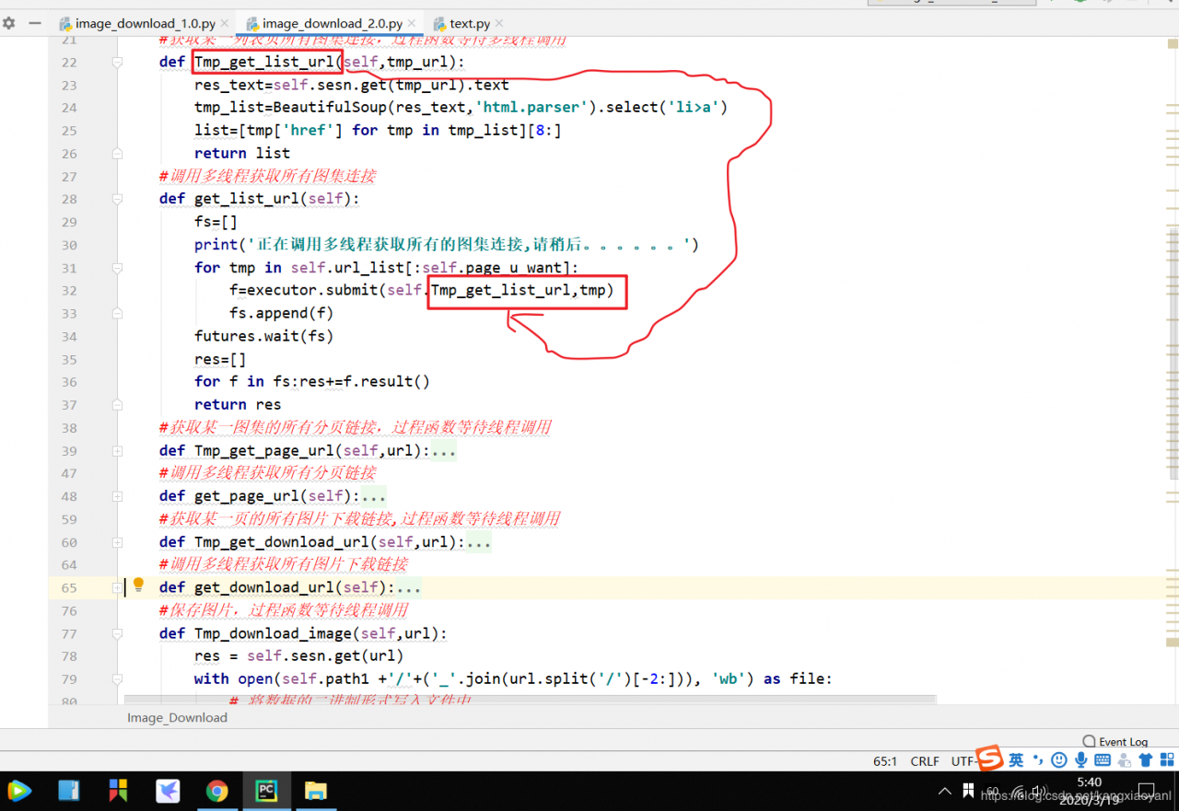1179x811 pixels.
Task: Click the yellow lightbulb intention icon at line 65
Action: pyautogui.click(x=138, y=585)
